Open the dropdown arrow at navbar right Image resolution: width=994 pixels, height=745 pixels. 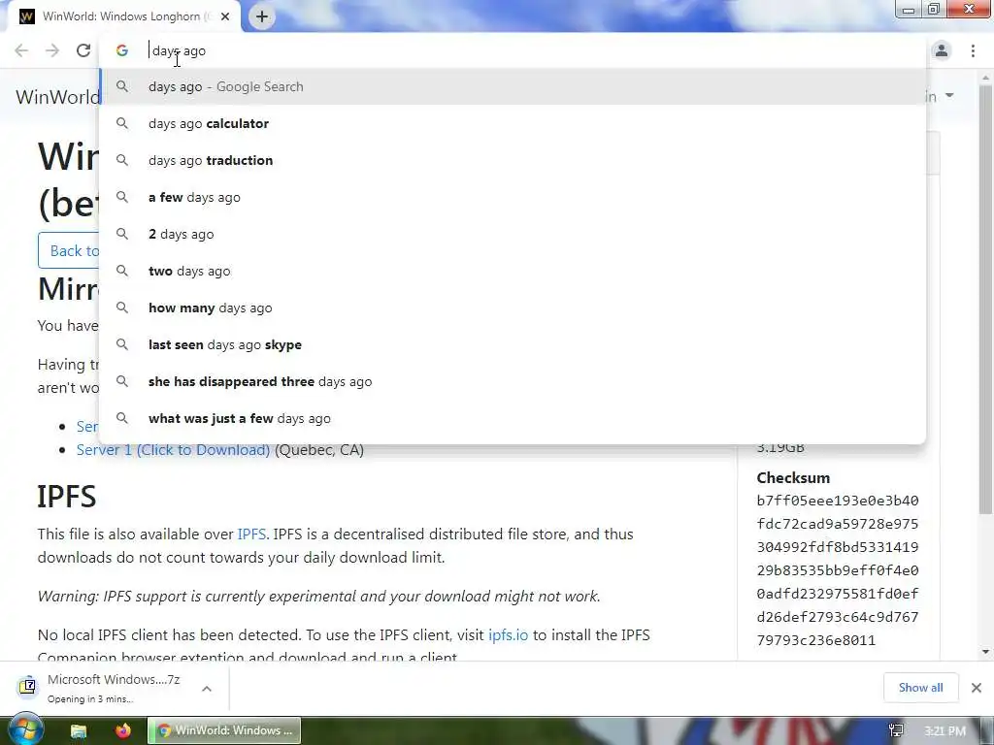(x=949, y=96)
